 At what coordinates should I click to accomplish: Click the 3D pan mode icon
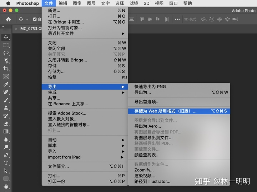click(x=220, y=19)
